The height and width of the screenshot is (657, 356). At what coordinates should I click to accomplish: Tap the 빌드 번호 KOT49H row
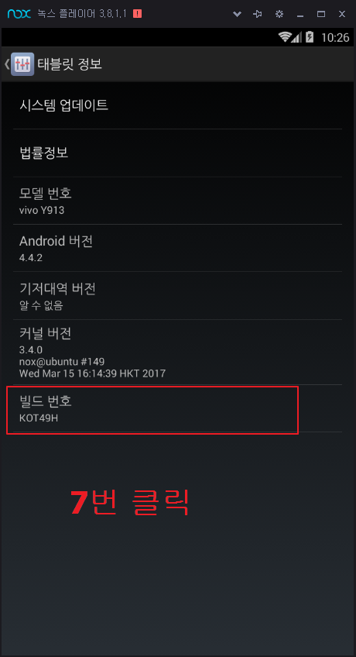(177, 408)
